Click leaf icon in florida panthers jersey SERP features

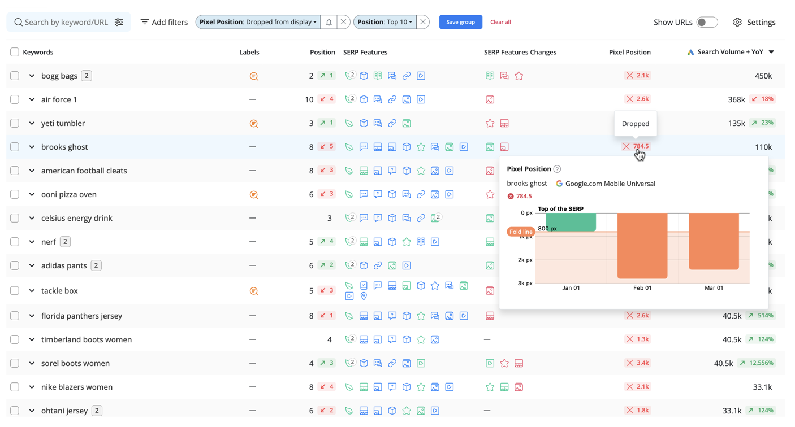(349, 316)
